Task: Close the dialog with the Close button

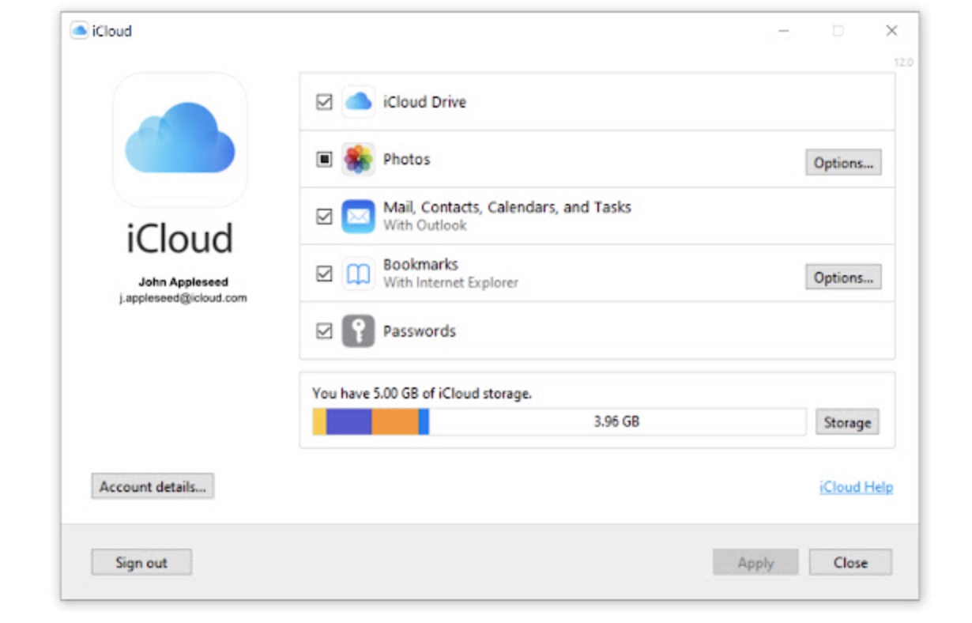Action: pyautogui.click(x=850, y=563)
